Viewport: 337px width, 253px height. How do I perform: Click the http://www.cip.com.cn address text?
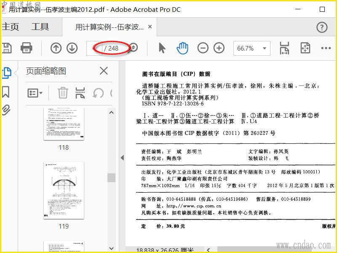click(194, 206)
